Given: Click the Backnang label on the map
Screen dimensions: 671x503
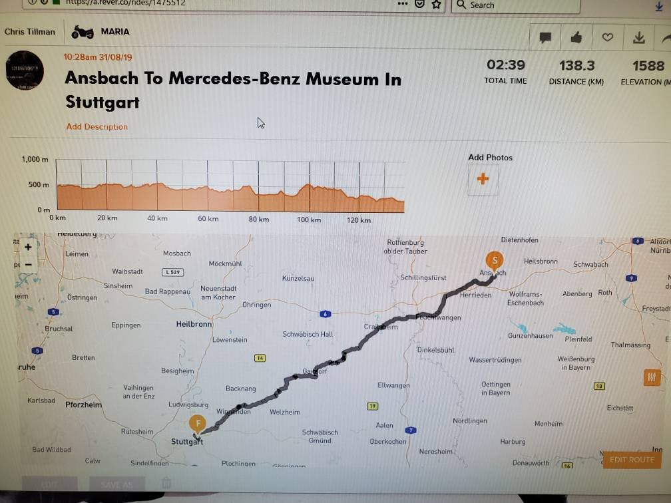Looking at the screenshot, I should point(240,389).
